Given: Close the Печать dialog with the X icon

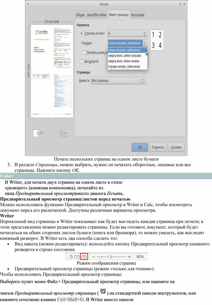Looking at the screenshot, I should click(184, 4).
